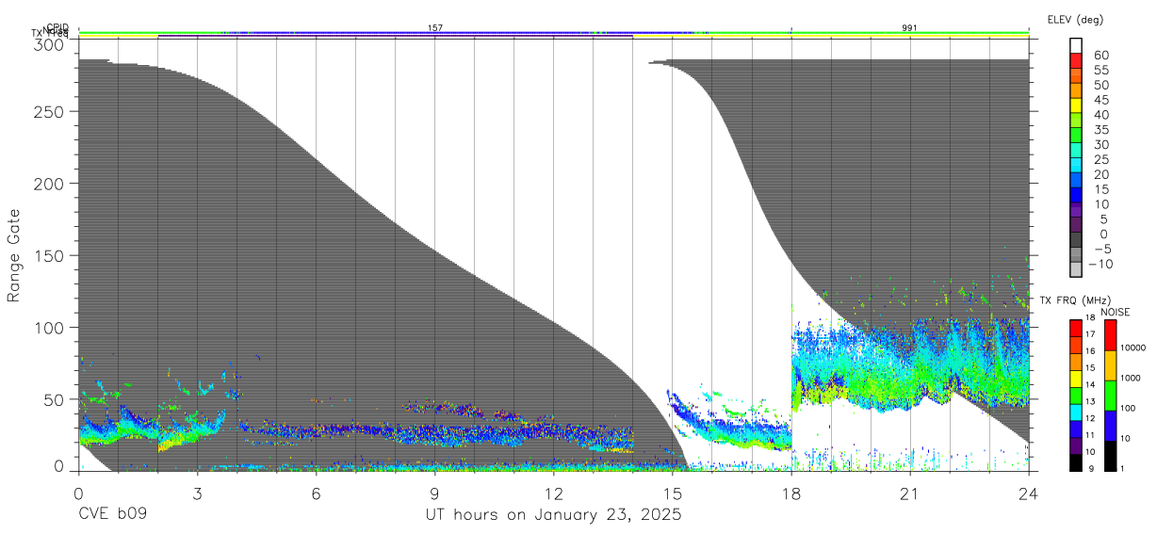Click the red swatch on ELEV color bar
The image size is (1157, 534).
pos(1077,60)
